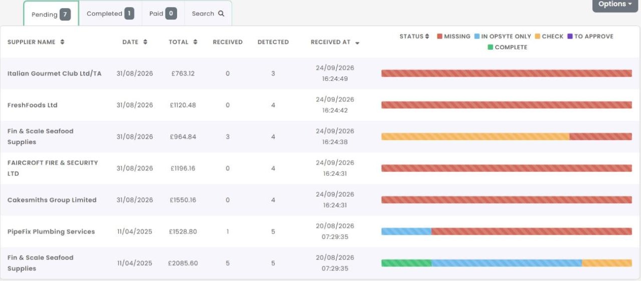Click the To Approve purple swatch
The width and height of the screenshot is (641, 281).
[x=570, y=37]
